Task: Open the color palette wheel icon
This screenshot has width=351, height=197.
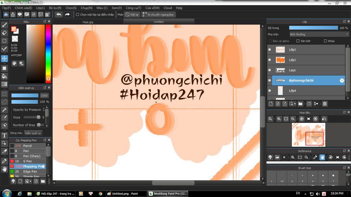Action: (14, 63)
